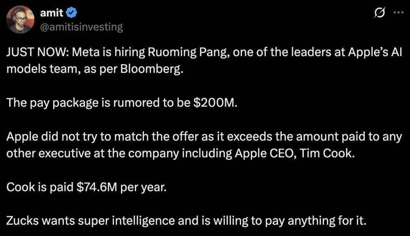
Task: Open the @amitisinvesting handle link
Action: (x=81, y=27)
